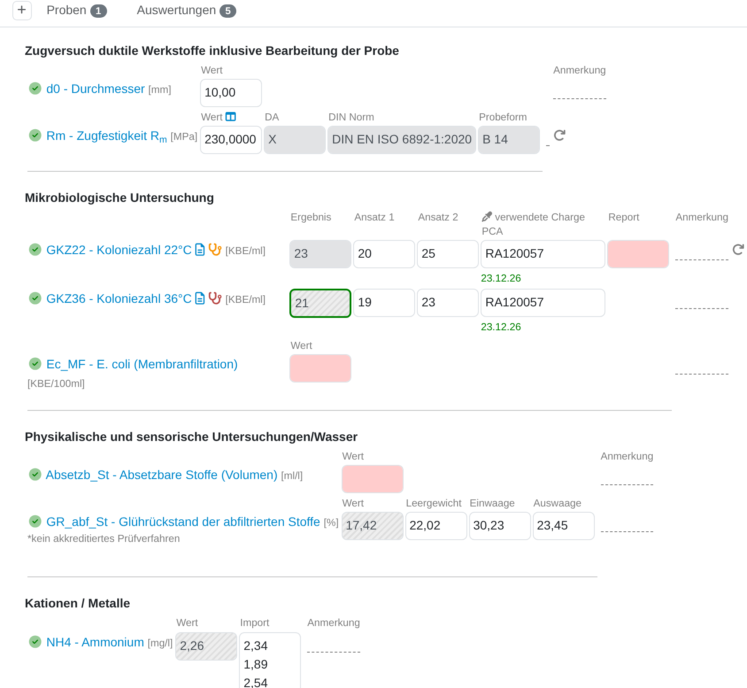Click reload icon in Rm - Zugfestigkeit row
The width and height of the screenshot is (747, 688).
pos(559,135)
